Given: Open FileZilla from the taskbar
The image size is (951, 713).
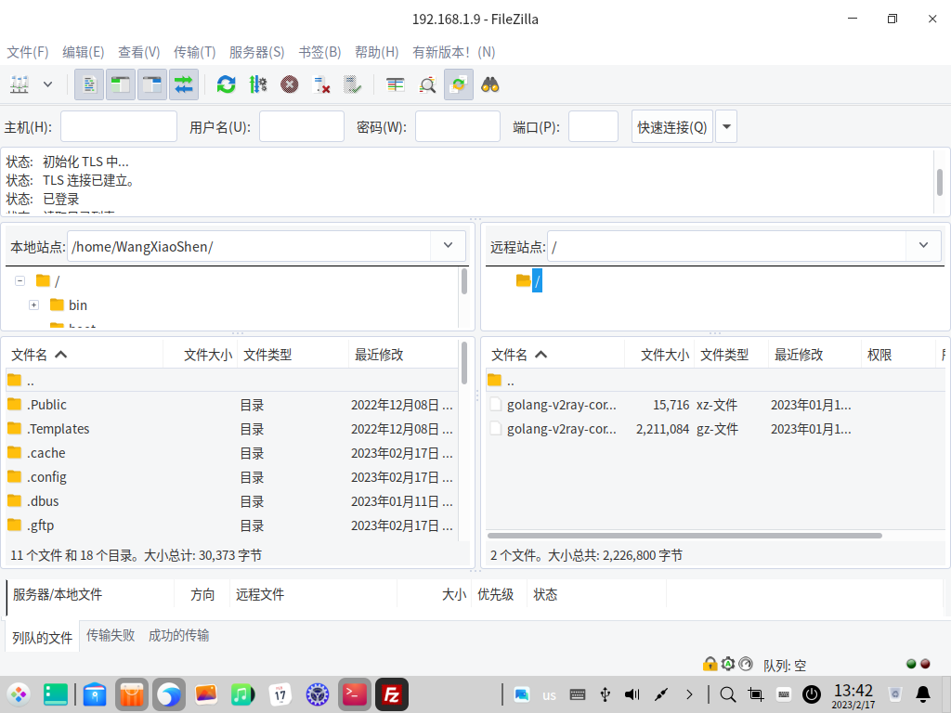Looking at the screenshot, I should tap(392, 694).
